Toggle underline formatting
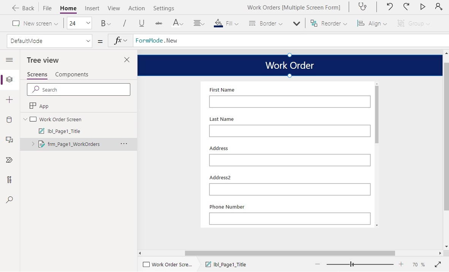 141,23
